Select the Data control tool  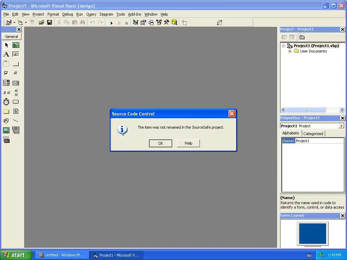16,130
